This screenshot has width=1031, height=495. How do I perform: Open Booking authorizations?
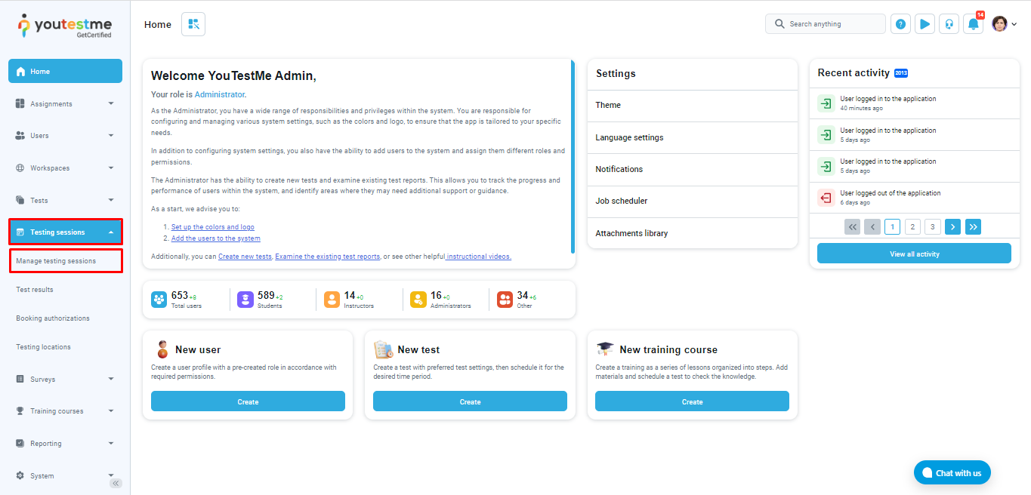tap(53, 318)
